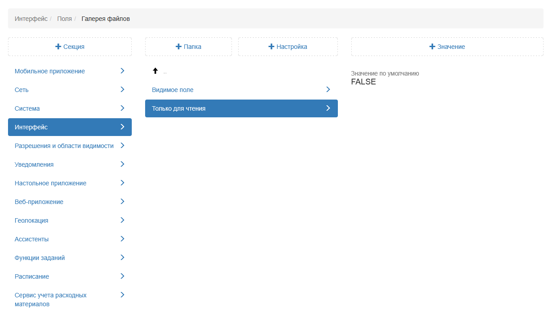Click the plus icon on Секция button
Screen dimensions: 552x316
pyautogui.click(x=58, y=47)
